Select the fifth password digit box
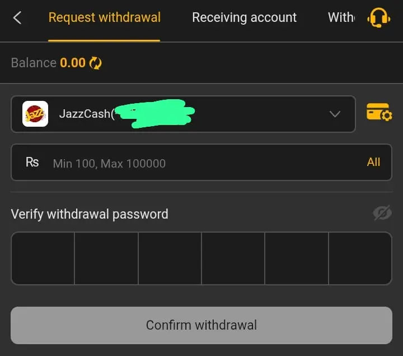403x356 pixels. pyautogui.click(x=296, y=258)
